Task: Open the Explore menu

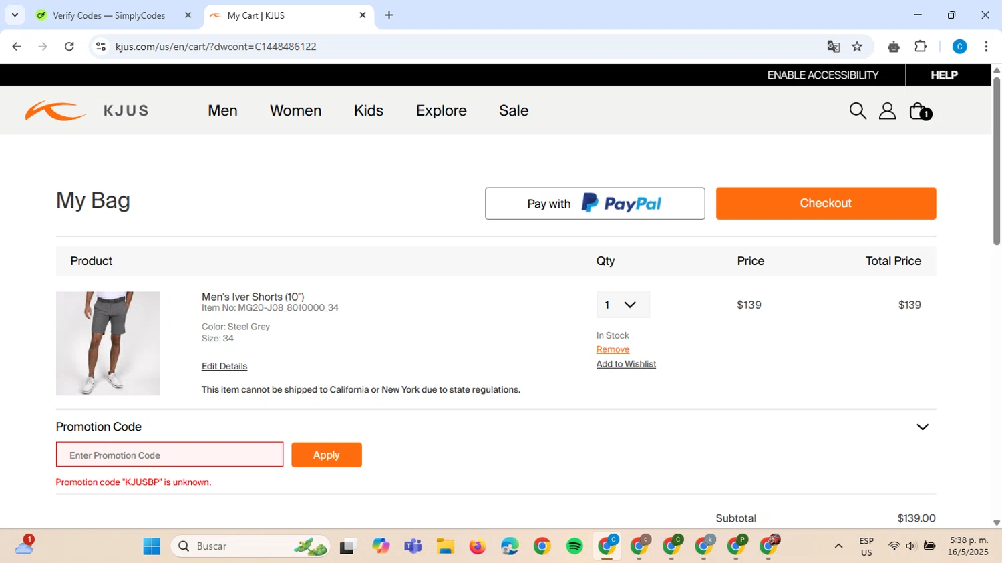Action: pos(441,110)
